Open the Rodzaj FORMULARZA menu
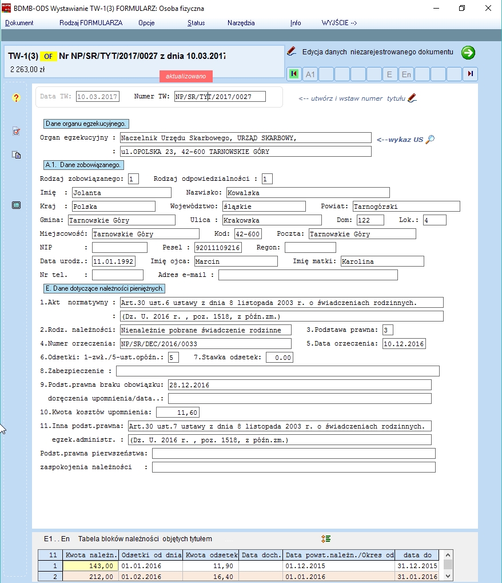Screen dimensions: 502x583 [x=91, y=23]
